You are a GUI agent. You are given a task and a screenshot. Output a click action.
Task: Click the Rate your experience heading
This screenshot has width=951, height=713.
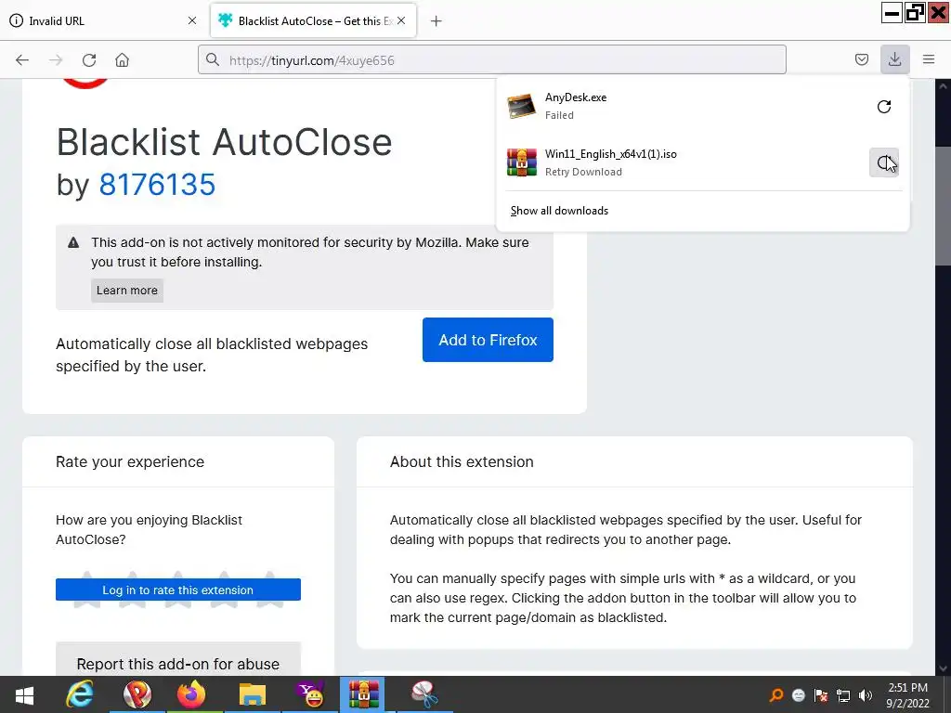point(130,461)
